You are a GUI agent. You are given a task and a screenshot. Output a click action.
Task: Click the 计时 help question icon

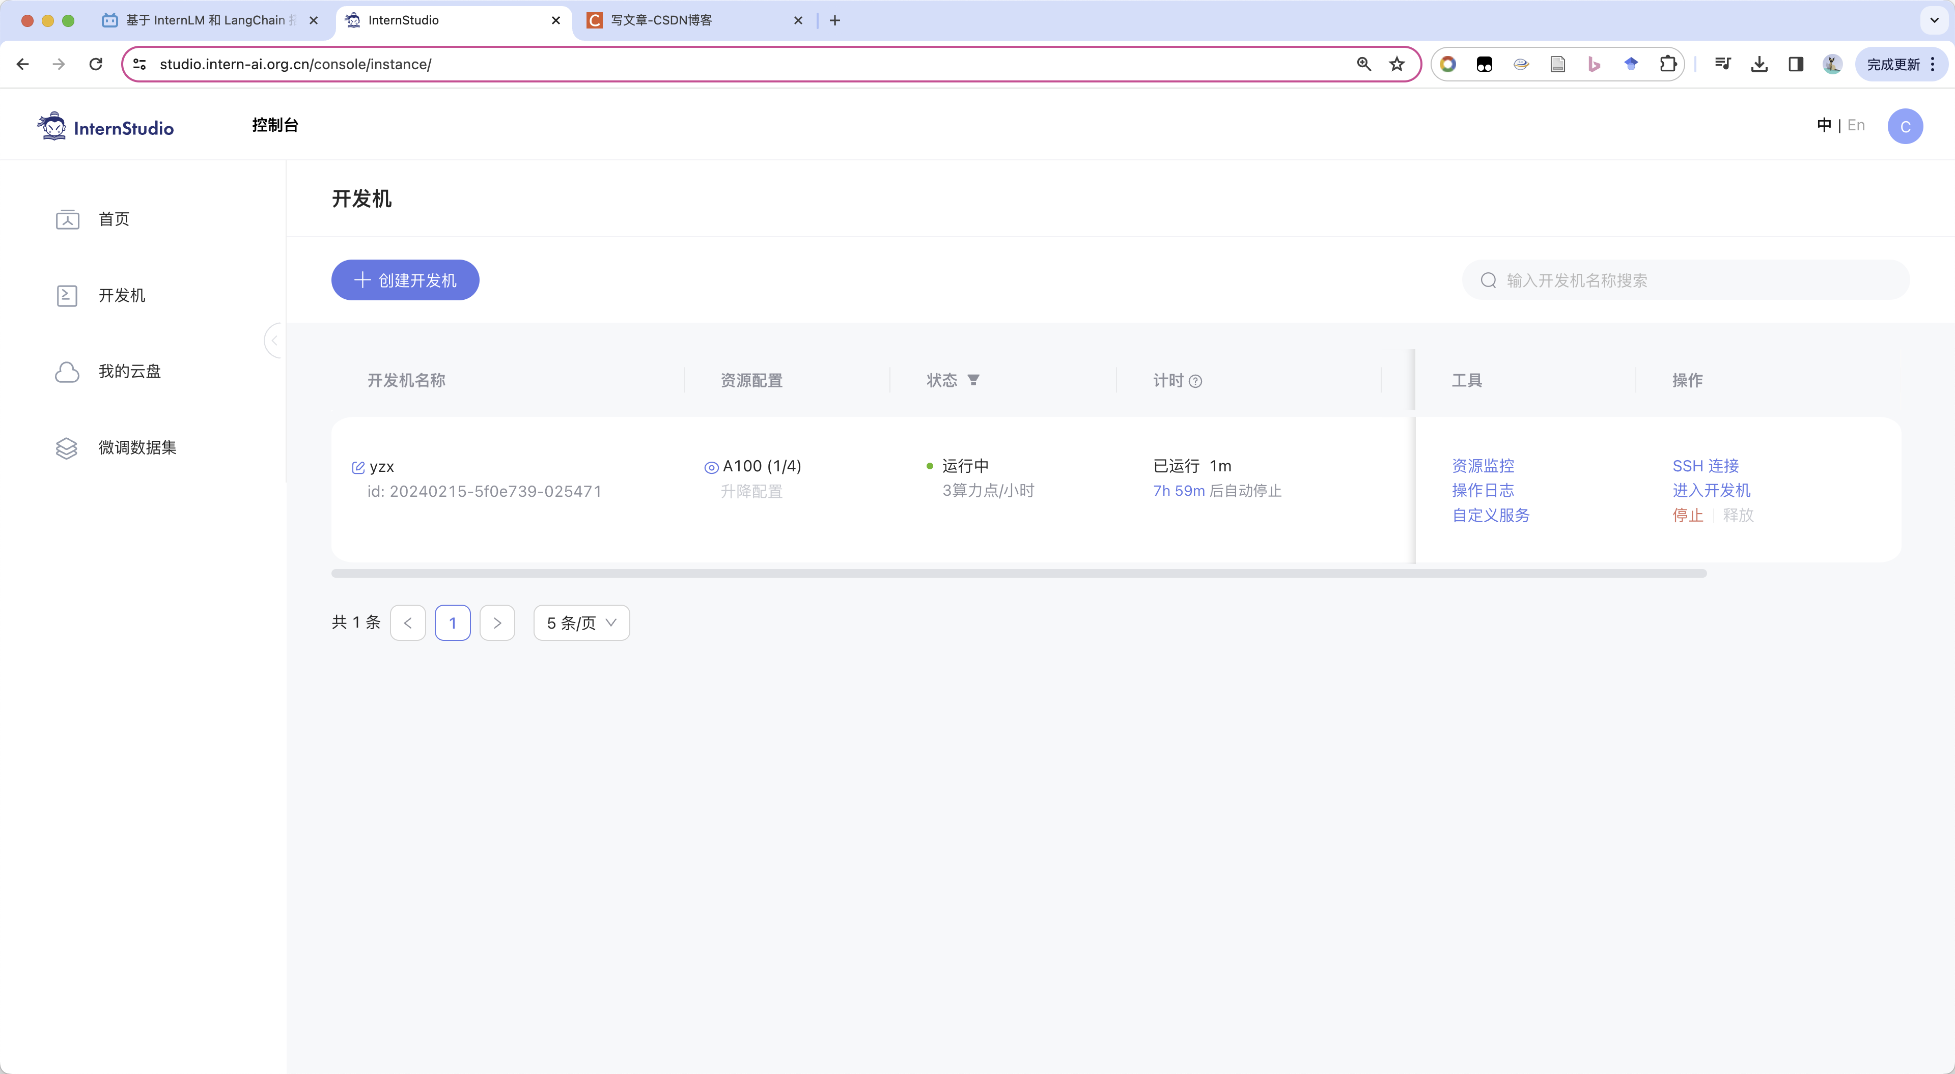(x=1195, y=381)
